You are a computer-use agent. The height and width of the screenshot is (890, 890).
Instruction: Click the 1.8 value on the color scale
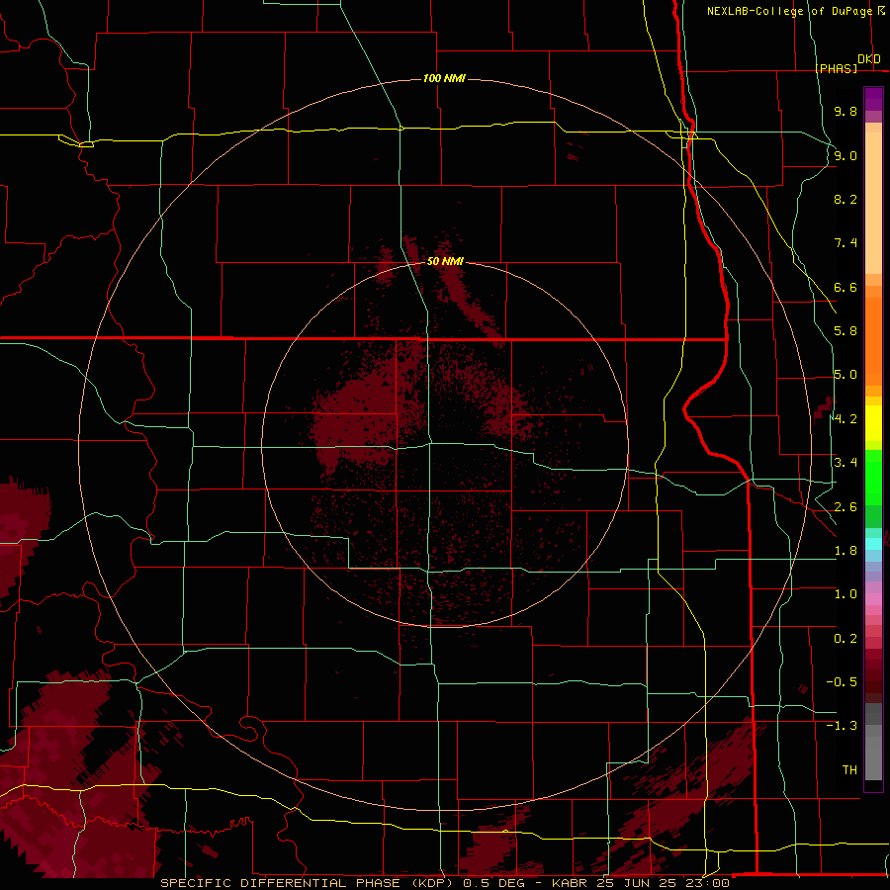[x=845, y=551]
